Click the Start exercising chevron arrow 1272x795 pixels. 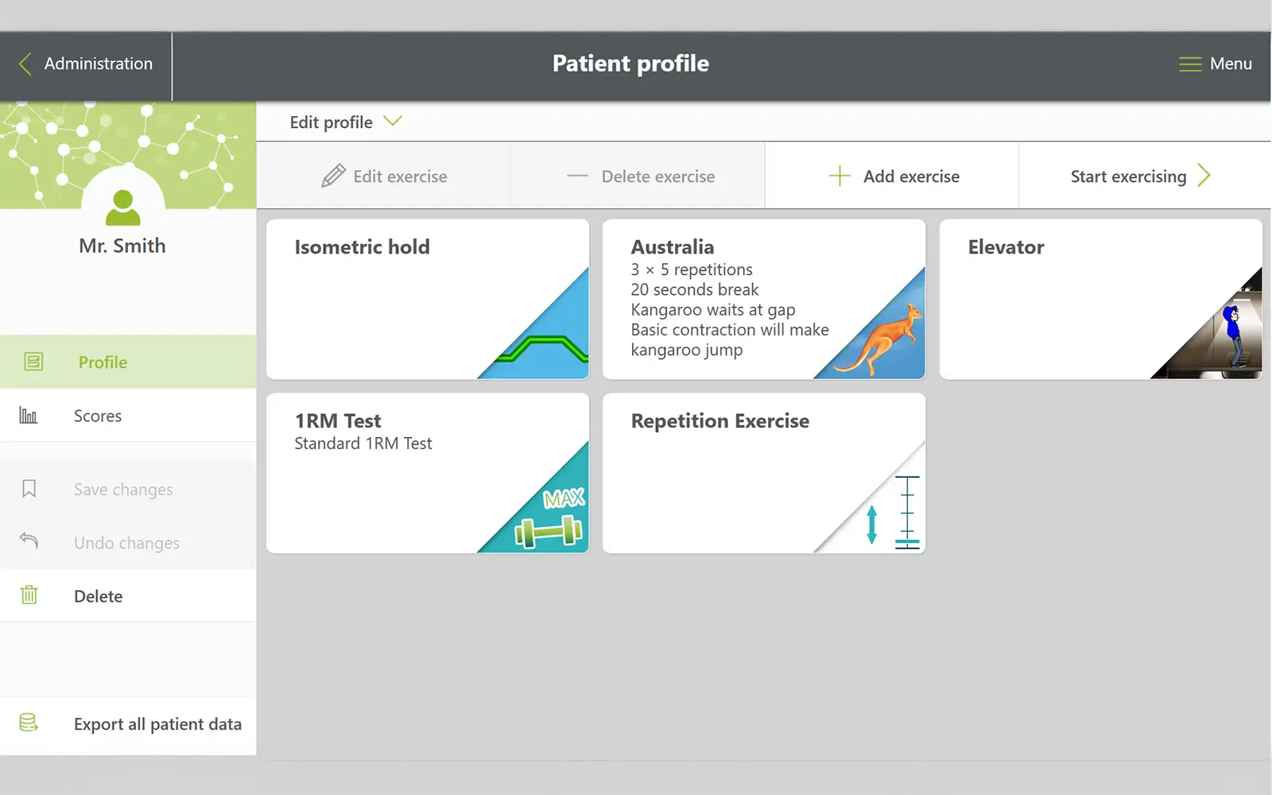(x=1204, y=176)
